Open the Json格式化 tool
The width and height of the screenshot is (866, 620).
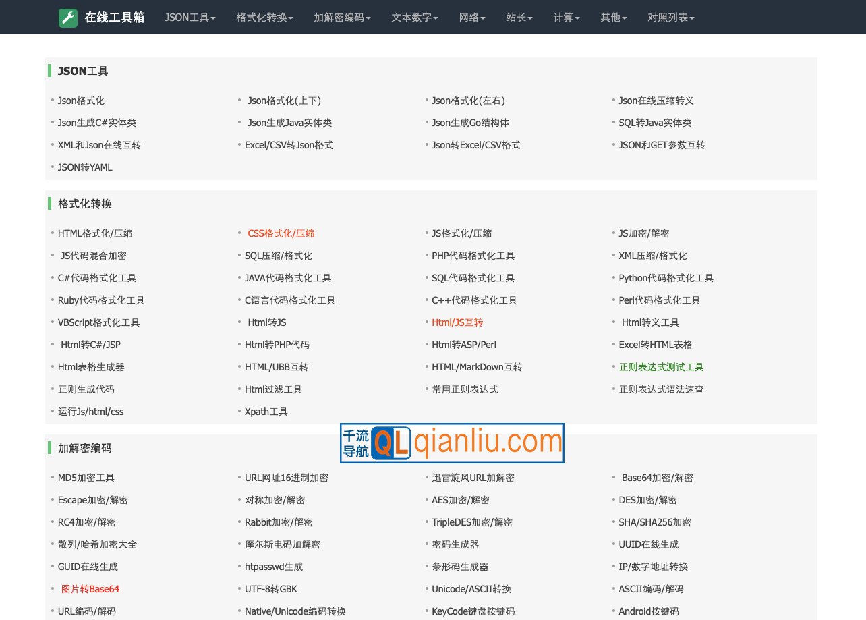[80, 100]
